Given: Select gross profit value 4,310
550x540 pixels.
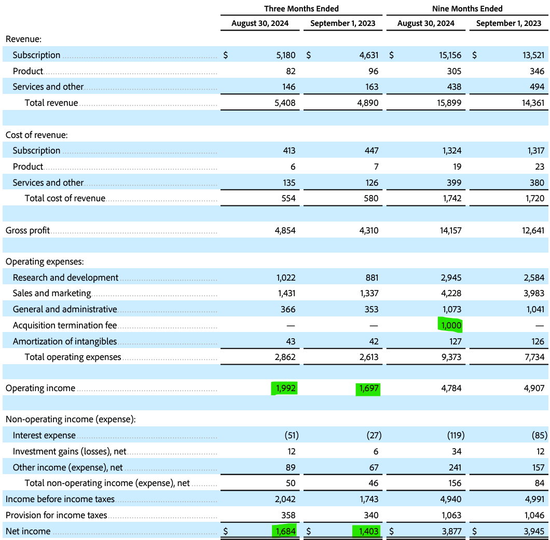Looking at the screenshot, I should point(368,230).
